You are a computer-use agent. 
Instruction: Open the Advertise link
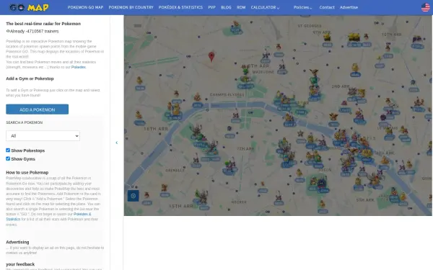[349, 7]
